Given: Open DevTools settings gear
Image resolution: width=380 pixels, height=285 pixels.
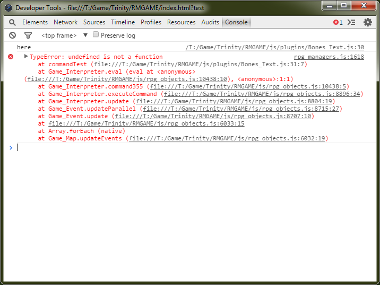Looking at the screenshot, I should tap(367, 22).
